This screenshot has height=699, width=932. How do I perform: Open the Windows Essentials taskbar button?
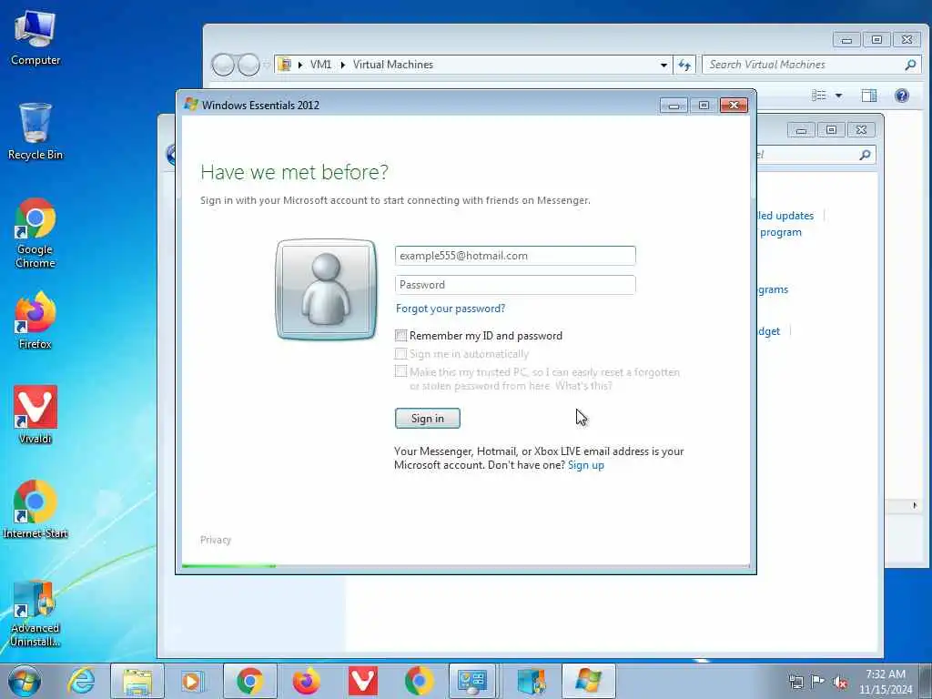(x=588, y=681)
